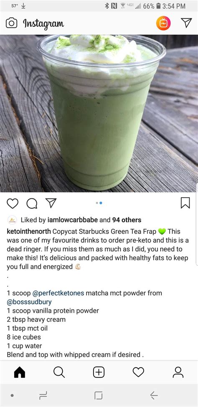
Task: Go to Home tab
Action: pos(20,372)
